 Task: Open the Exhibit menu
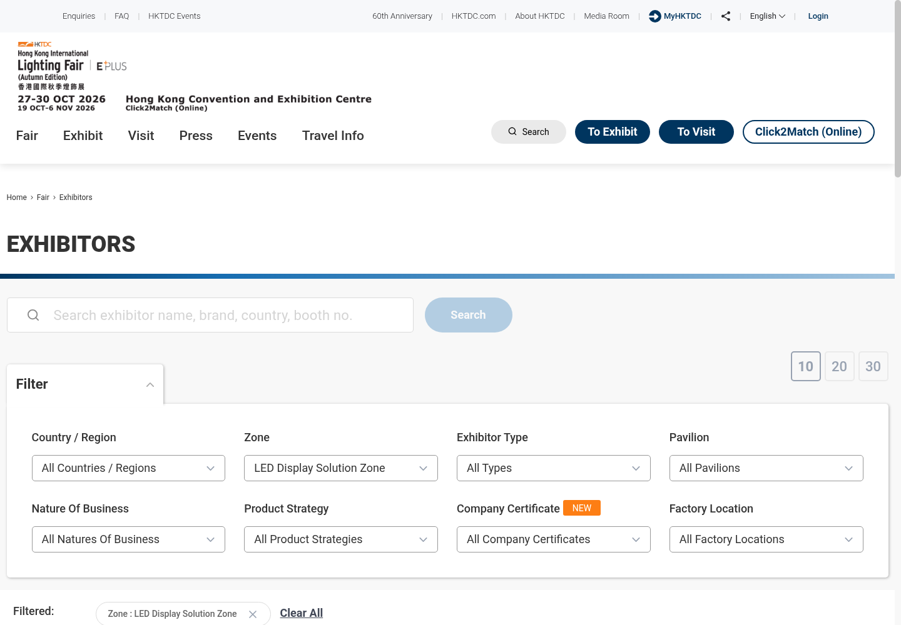(x=83, y=136)
